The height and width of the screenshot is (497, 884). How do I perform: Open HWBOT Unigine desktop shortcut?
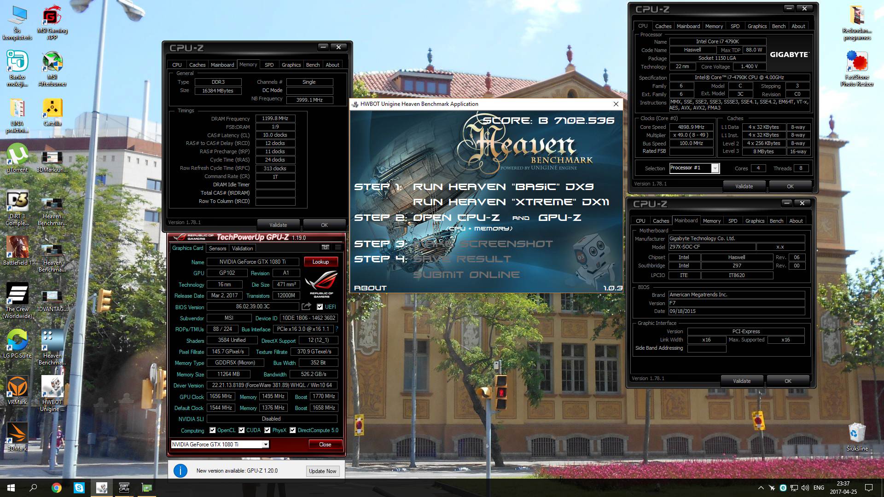(52, 394)
